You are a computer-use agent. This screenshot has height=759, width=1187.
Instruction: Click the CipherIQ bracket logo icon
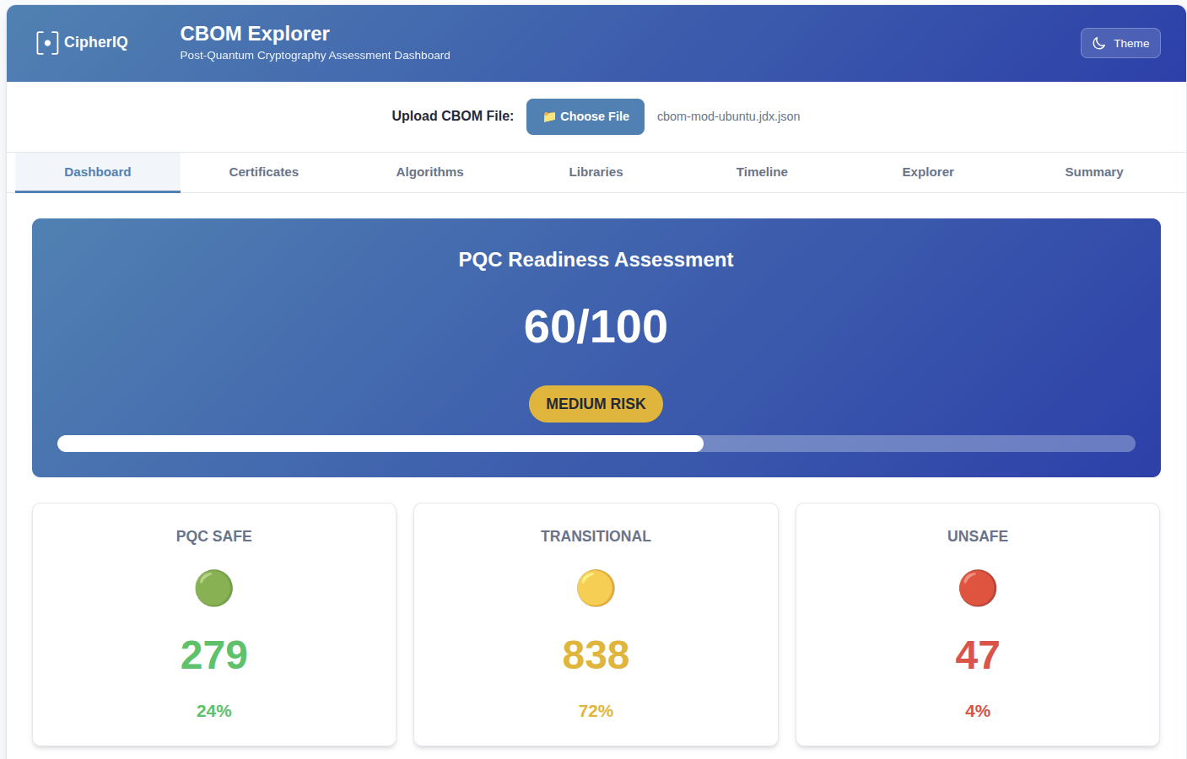tap(47, 43)
